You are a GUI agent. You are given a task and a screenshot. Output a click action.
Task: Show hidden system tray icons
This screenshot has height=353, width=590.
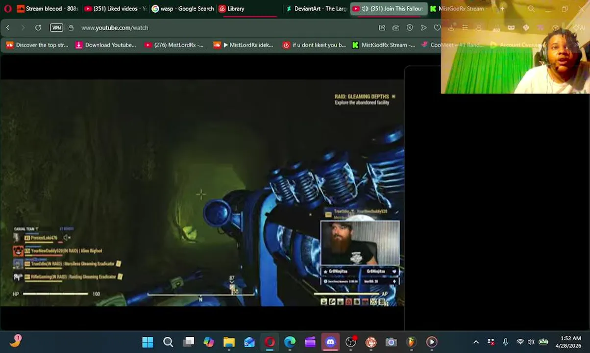(476, 342)
